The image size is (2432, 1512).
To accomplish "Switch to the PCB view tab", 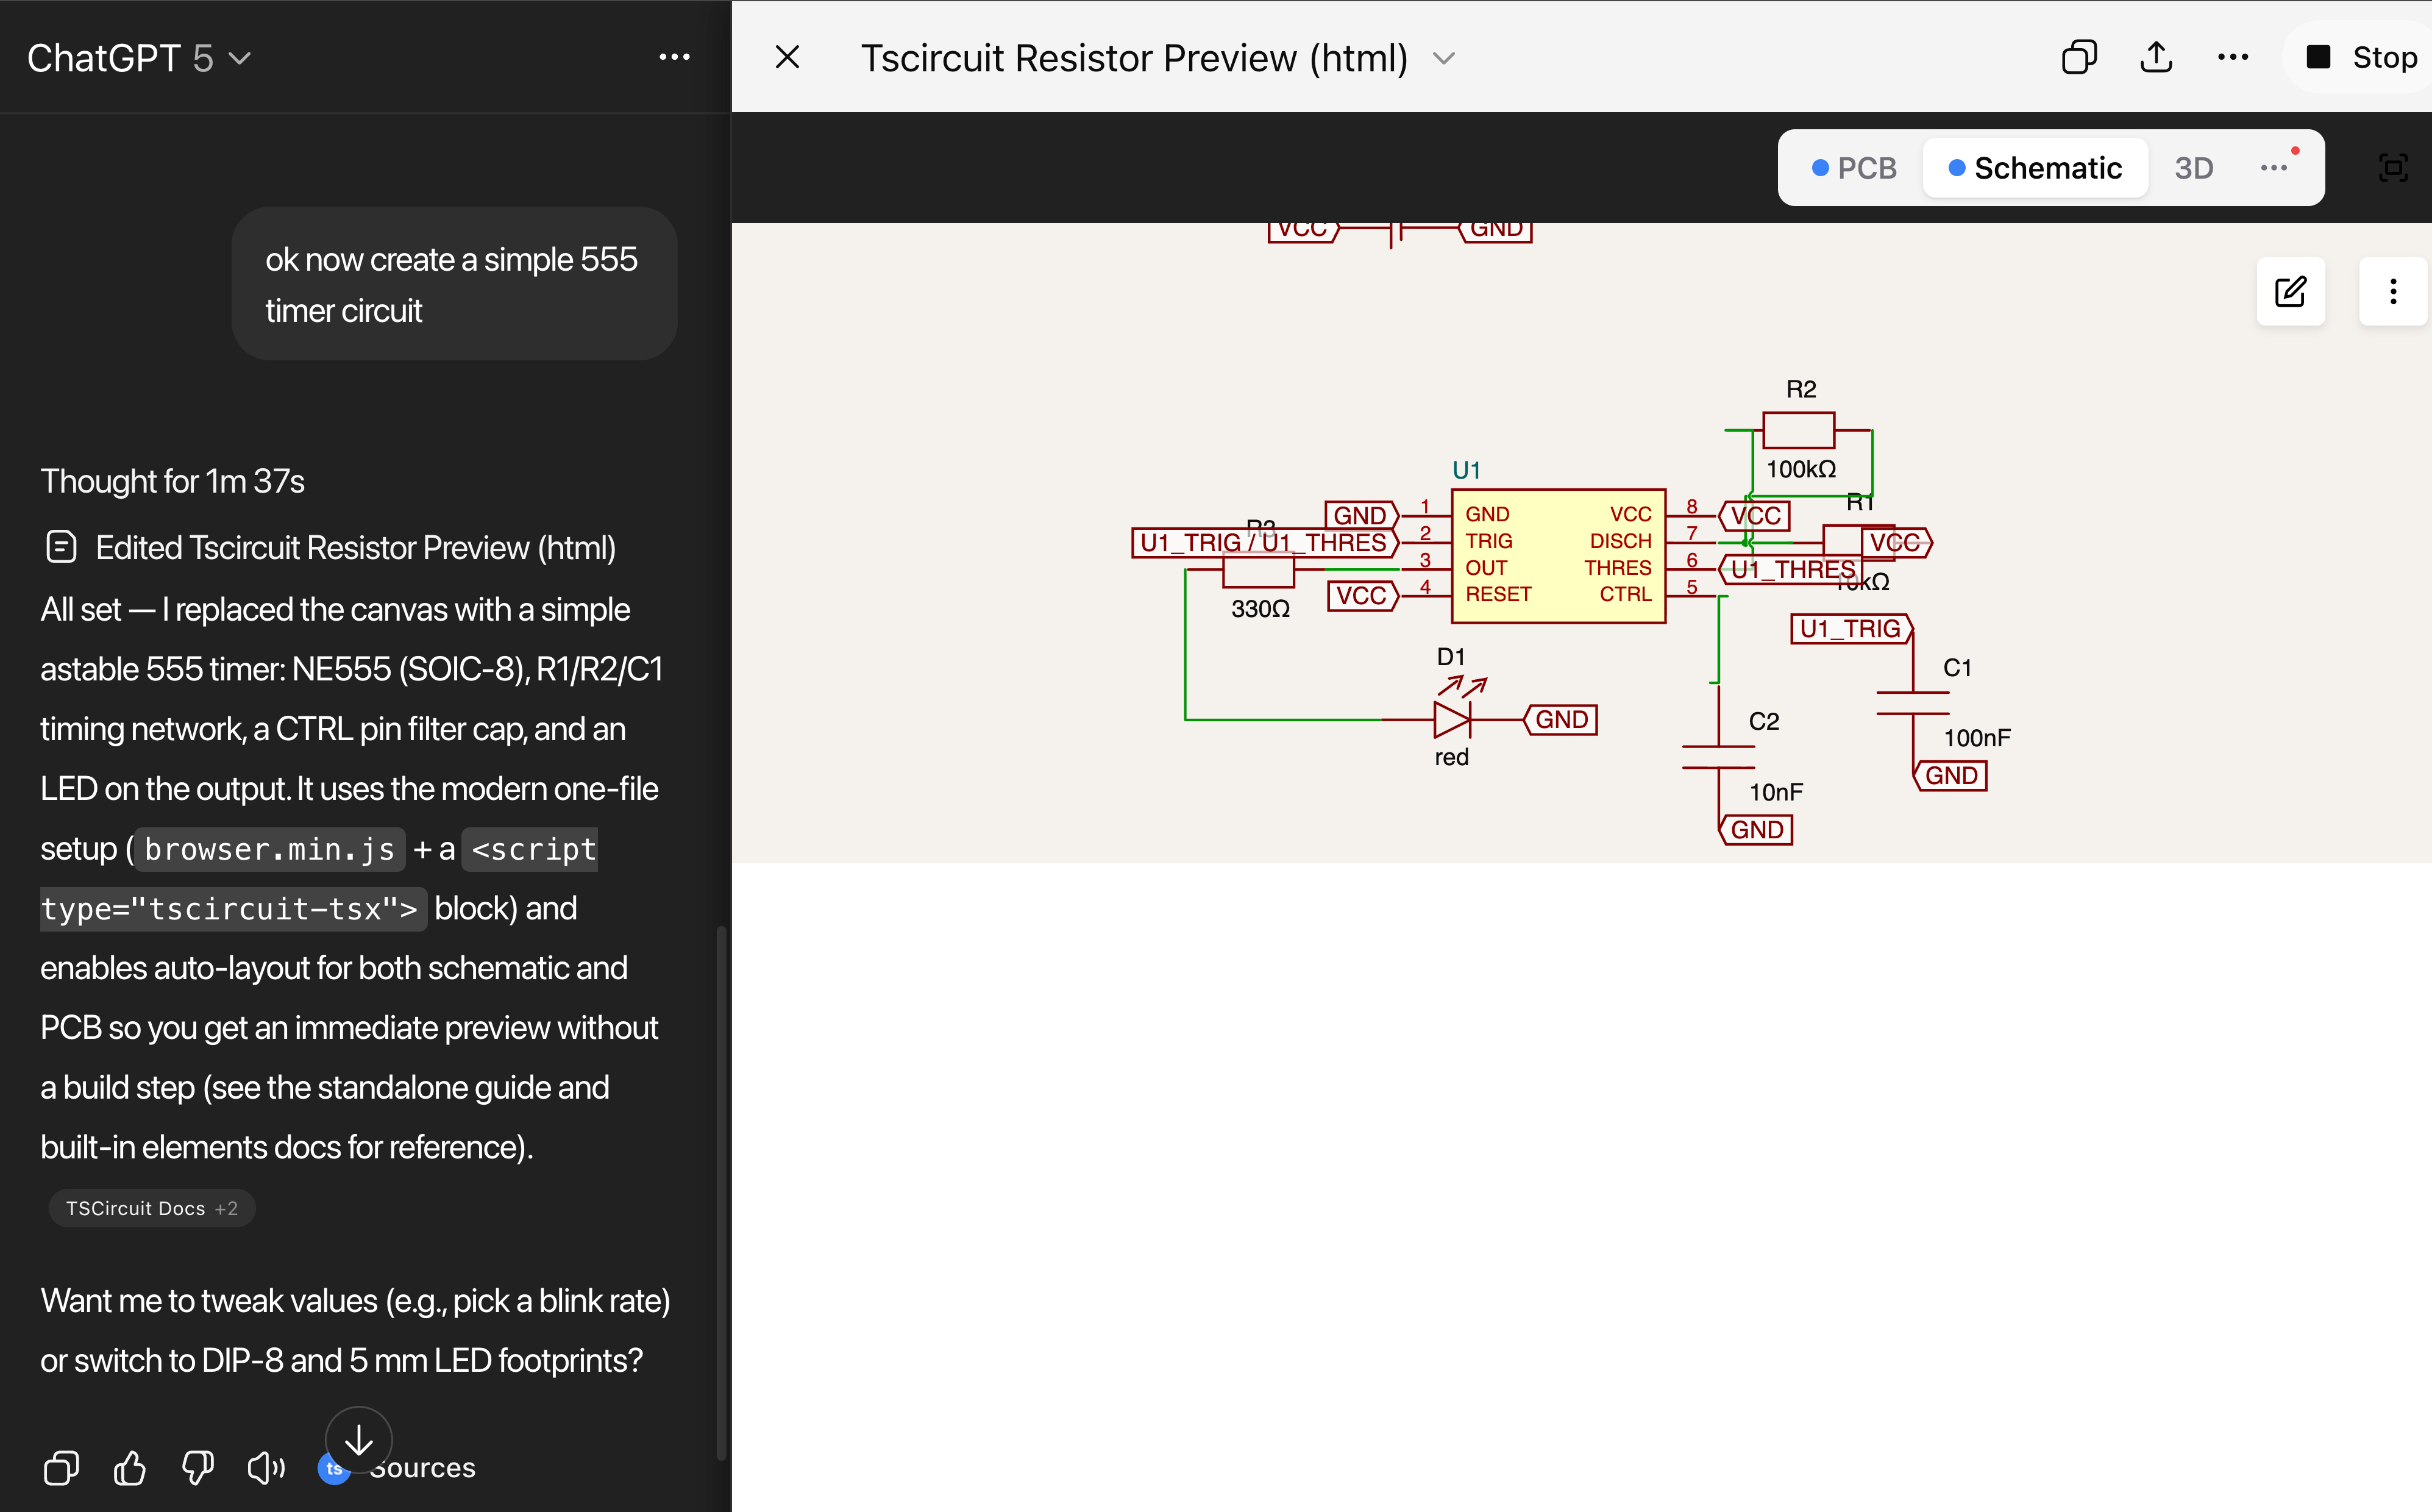I will [x=1854, y=168].
